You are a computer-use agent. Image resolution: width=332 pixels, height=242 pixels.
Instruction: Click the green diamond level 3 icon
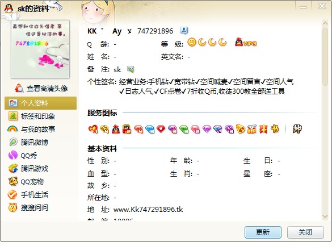pyautogui.click(x=184, y=129)
